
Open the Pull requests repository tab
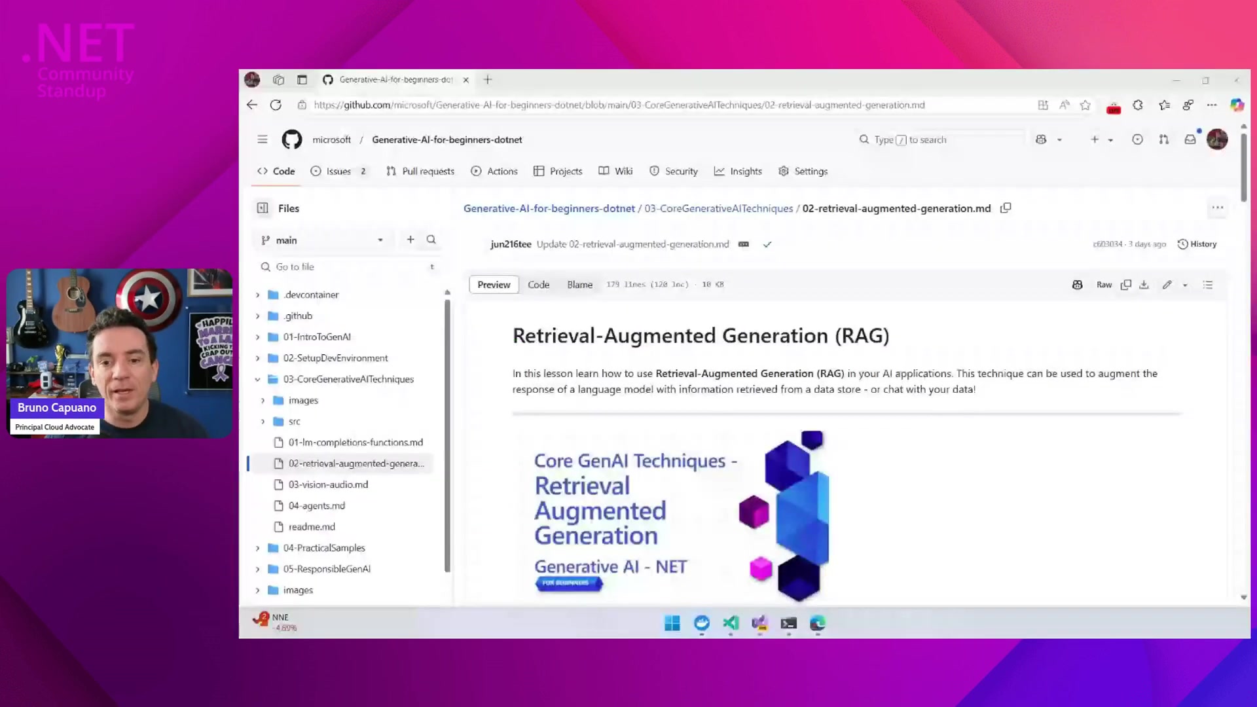(420, 172)
